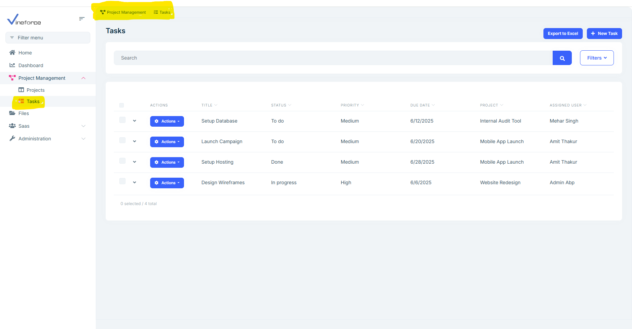The height and width of the screenshot is (329, 632).
Task: Open the Actions menu for Setup Database
Action: coord(167,121)
